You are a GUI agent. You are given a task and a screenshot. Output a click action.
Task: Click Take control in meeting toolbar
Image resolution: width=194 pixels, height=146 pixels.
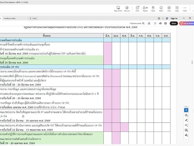click(x=118, y=8)
